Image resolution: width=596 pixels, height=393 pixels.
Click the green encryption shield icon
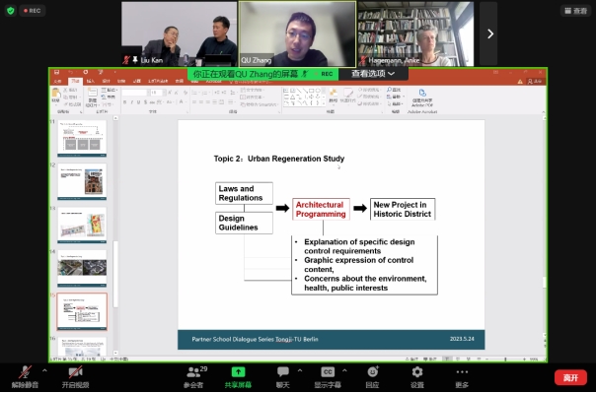click(x=11, y=11)
